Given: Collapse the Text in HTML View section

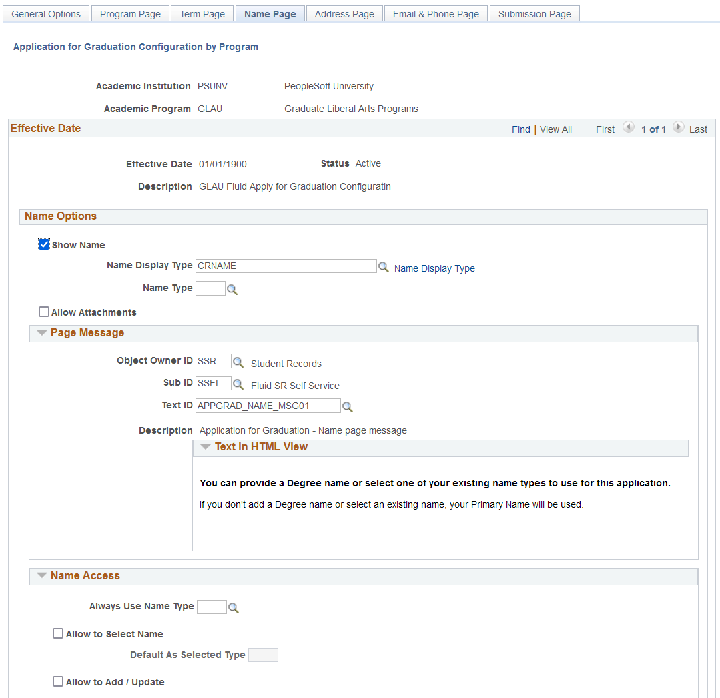Looking at the screenshot, I should [x=206, y=447].
